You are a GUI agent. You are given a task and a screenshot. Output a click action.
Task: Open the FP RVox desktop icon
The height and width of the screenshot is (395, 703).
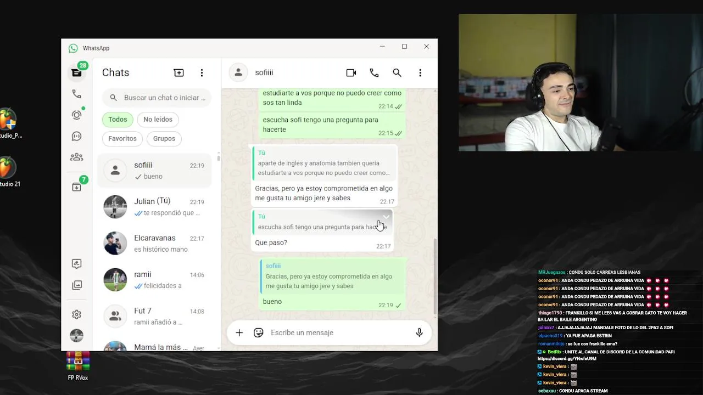pos(78,366)
